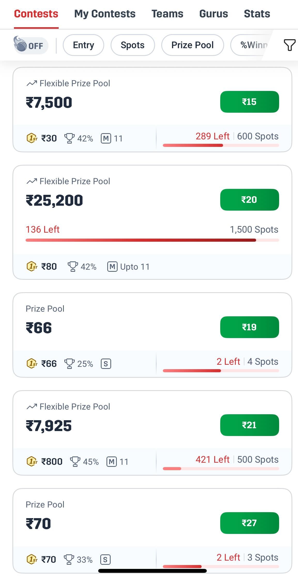Go to the Stats tab

pyautogui.click(x=257, y=14)
